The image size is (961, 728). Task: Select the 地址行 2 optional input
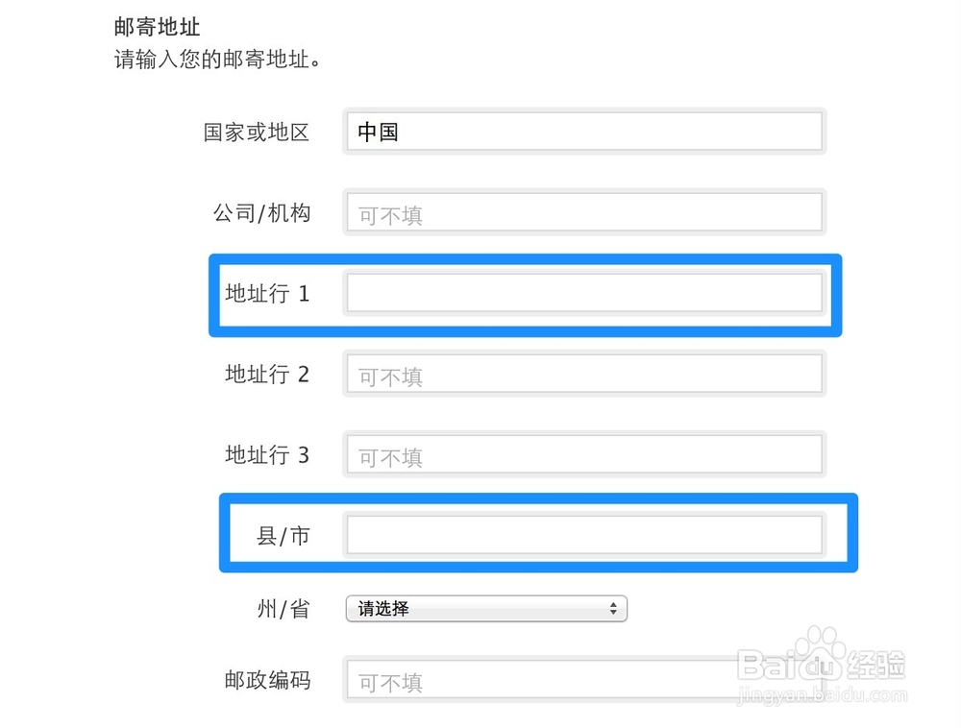point(583,375)
